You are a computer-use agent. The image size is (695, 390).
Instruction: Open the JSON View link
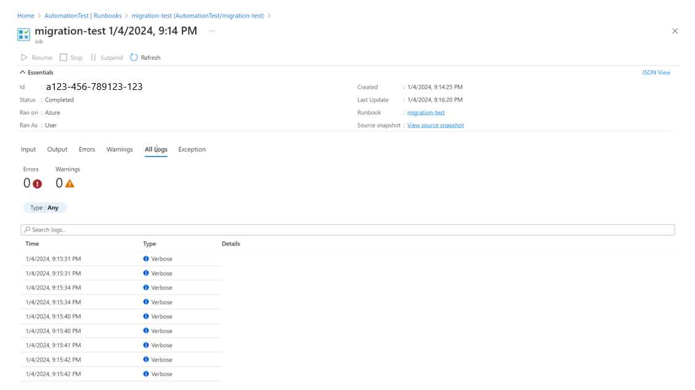(656, 73)
